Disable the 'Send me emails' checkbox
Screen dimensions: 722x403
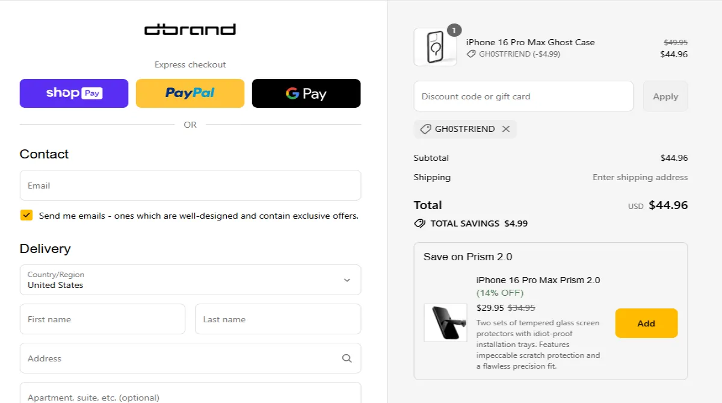26,215
